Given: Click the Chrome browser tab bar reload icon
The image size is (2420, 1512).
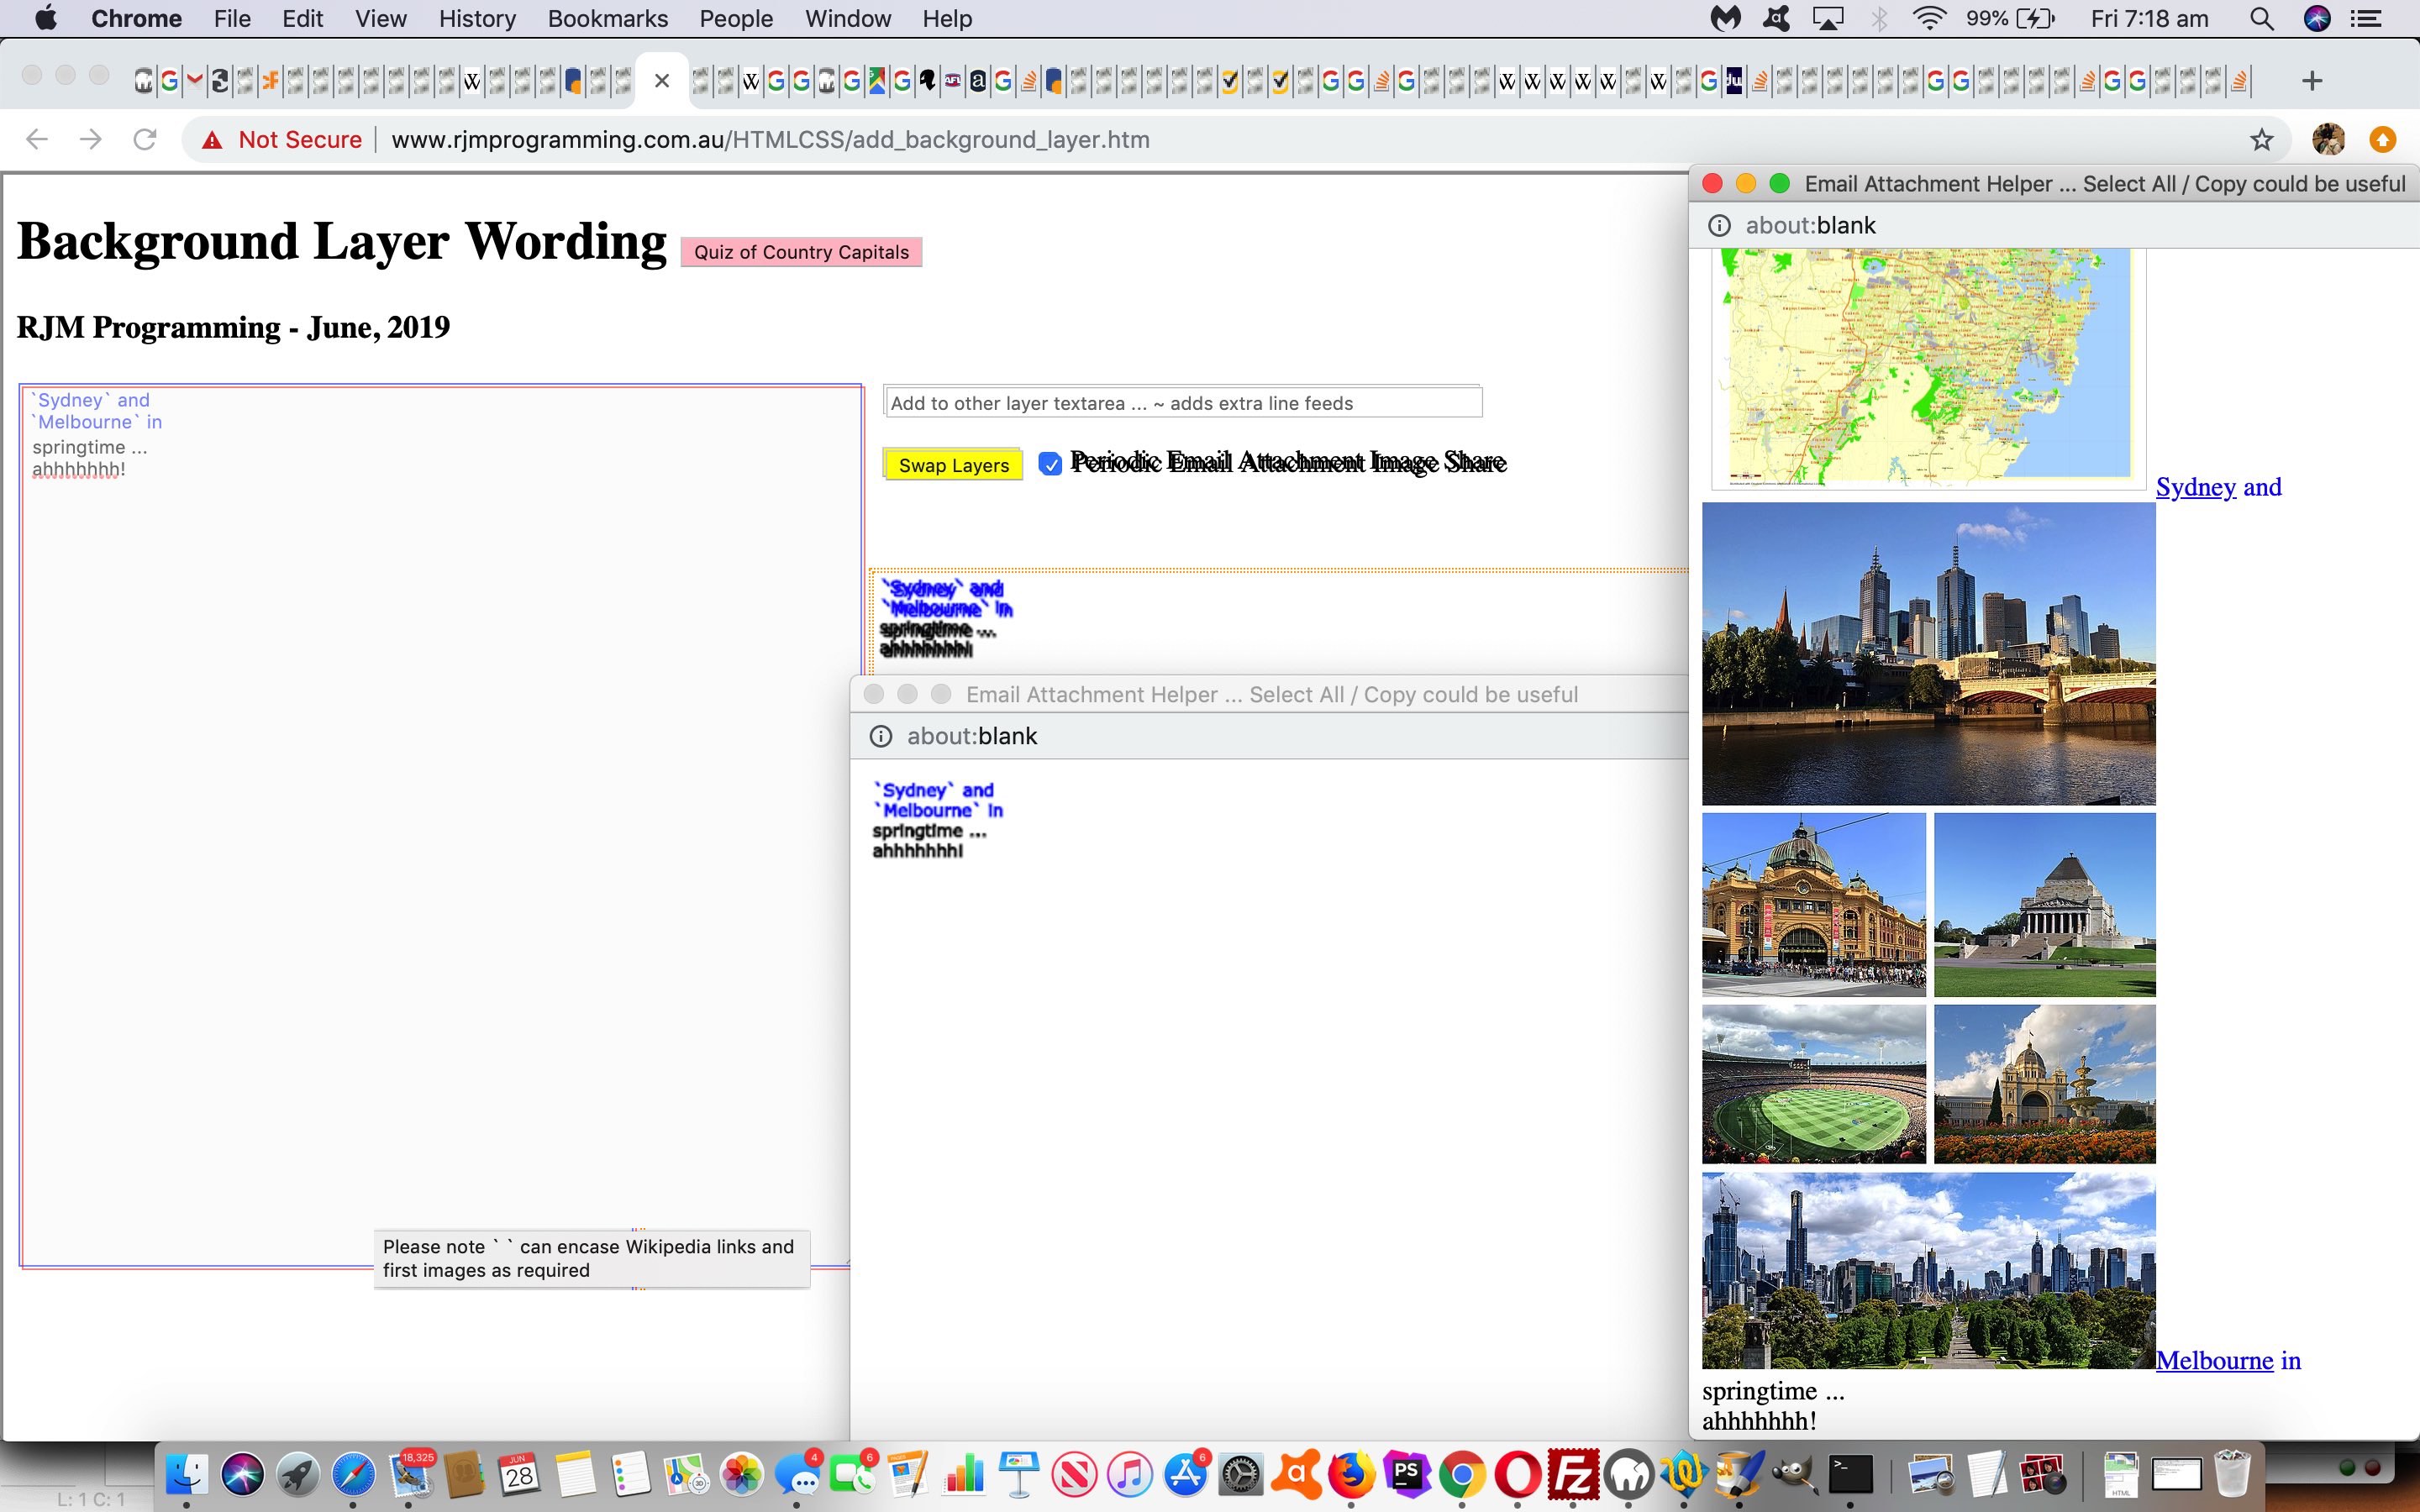Looking at the screenshot, I should point(145,139).
